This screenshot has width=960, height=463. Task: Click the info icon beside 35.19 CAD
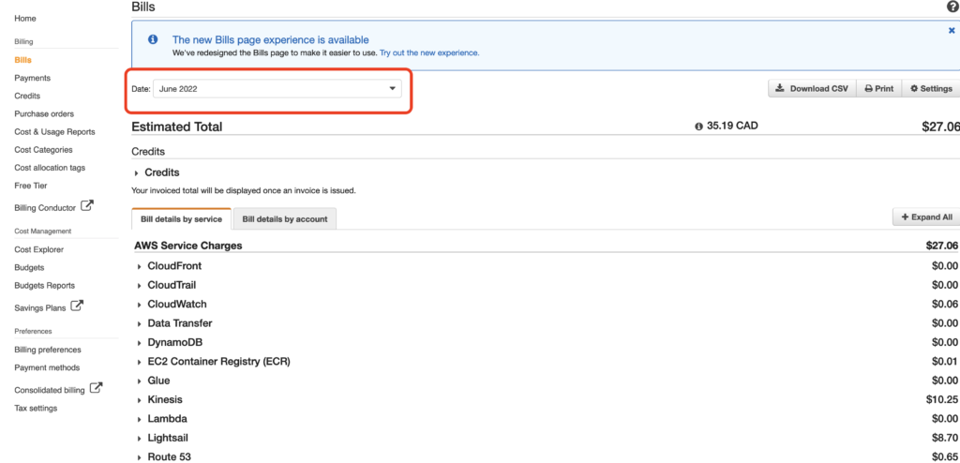coord(698,127)
